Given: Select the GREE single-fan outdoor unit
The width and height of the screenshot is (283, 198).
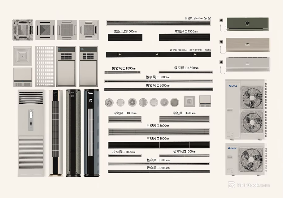Looking at the screenshot, I should pyautogui.click(x=246, y=159).
